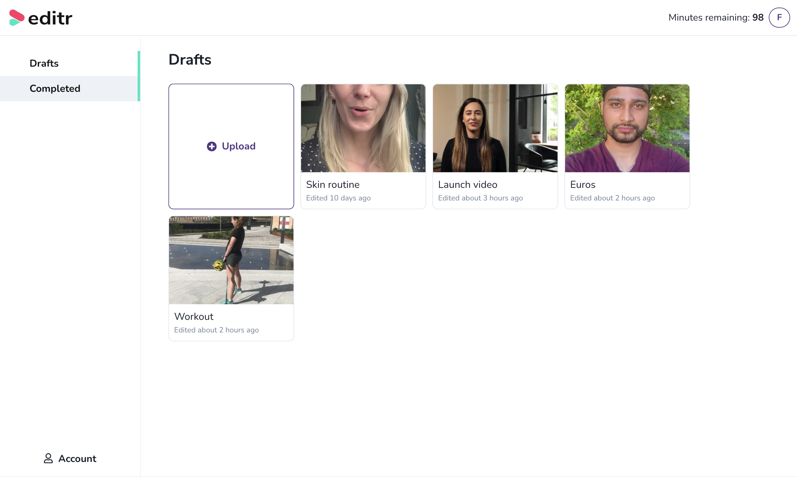The height and width of the screenshot is (477, 797).
Task: Switch to the Completed sidebar tab
Action: [x=69, y=88]
